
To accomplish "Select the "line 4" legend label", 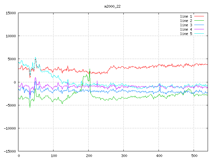I will pyautogui.click(x=186, y=29).
